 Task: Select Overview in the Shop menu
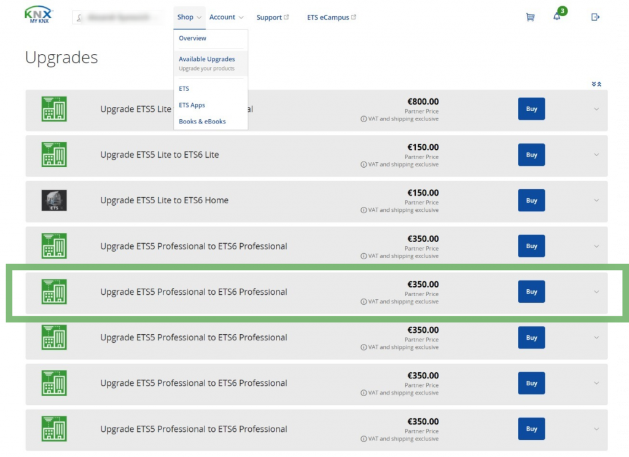point(192,38)
